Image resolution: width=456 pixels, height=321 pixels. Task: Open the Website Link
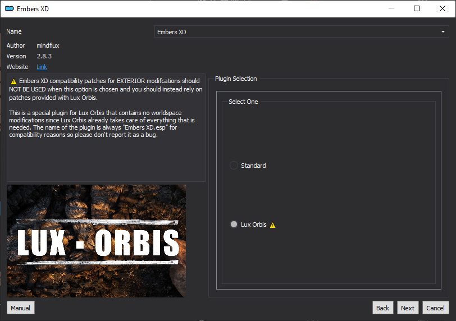(x=42, y=67)
